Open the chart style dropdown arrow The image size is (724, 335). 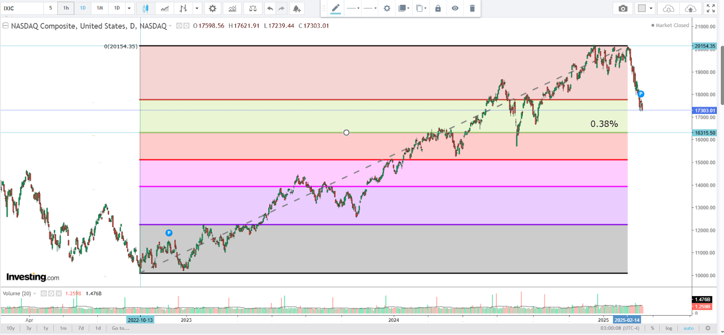[197, 8]
